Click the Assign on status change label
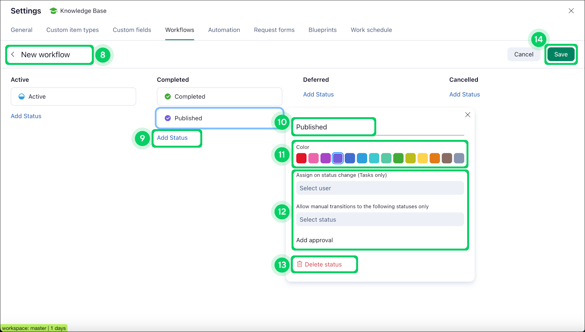585x332 pixels. point(341,175)
